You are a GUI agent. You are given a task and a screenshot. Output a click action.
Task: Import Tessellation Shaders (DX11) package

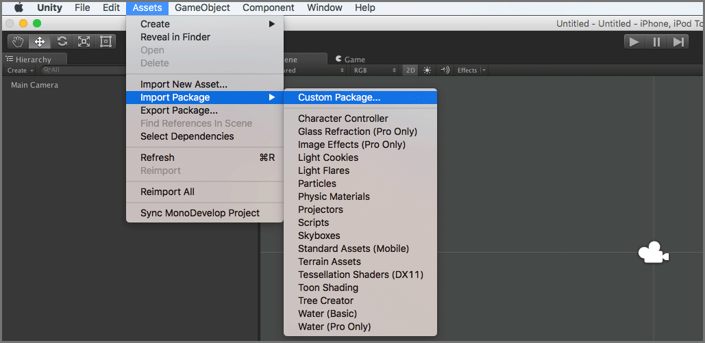(360, 275)
